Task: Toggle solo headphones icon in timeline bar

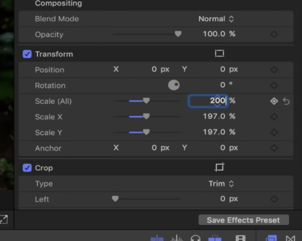Action: [196, 238]
